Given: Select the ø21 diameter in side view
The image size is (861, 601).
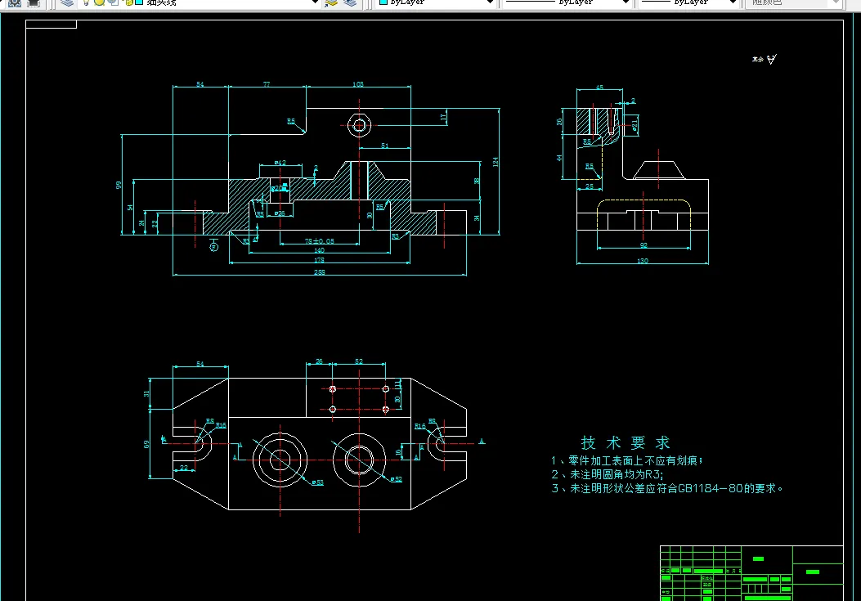Looking at the screenshot, I should (635, 125).
